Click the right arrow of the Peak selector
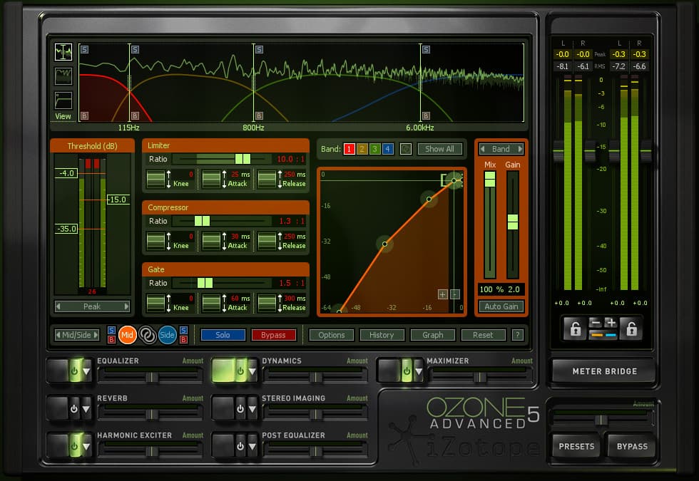The image size is (699, 481). [126, 306]
